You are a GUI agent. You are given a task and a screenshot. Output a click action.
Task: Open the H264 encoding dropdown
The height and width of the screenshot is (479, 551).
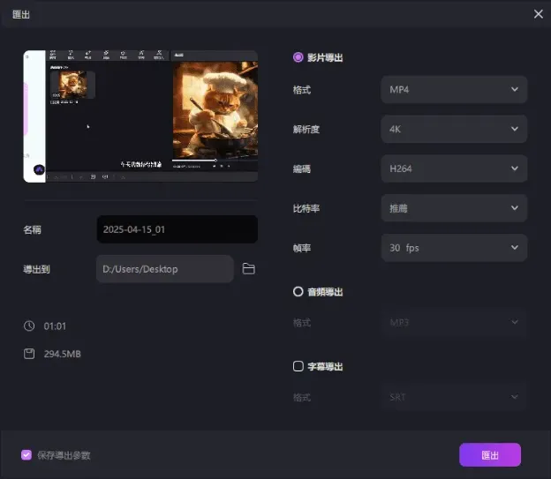454,168
